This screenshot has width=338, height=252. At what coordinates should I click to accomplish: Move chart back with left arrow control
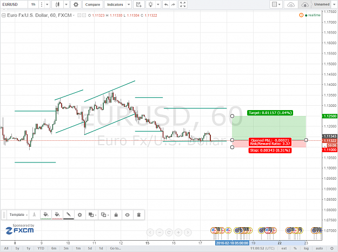click(150, 232)
